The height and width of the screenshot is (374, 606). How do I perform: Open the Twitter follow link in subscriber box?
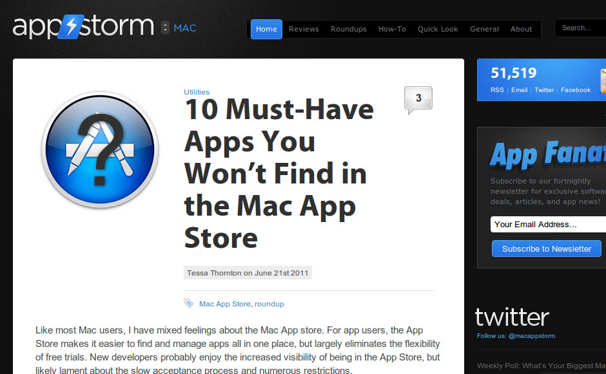[544, 90]
